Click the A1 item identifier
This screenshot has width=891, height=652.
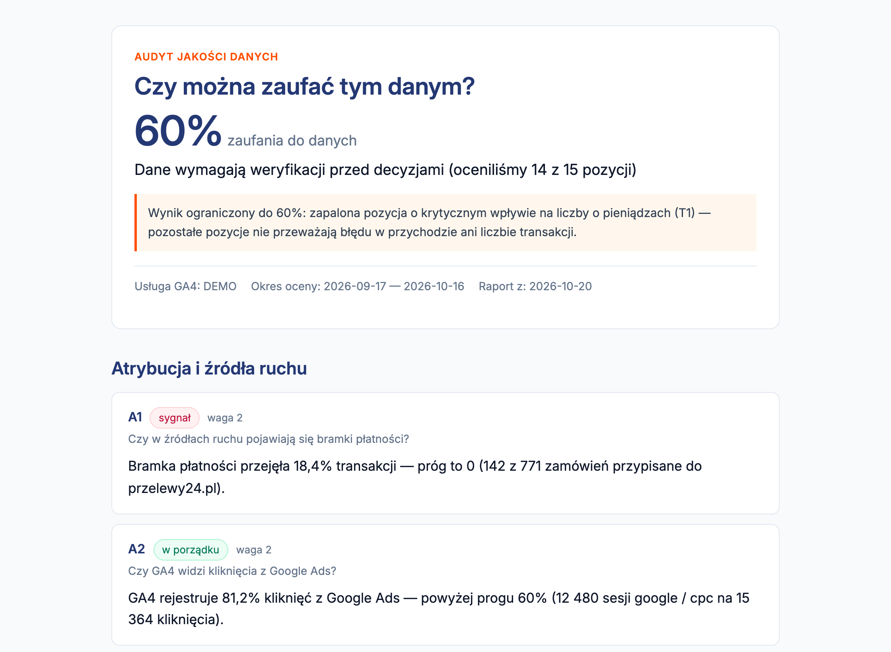[135, 417]
